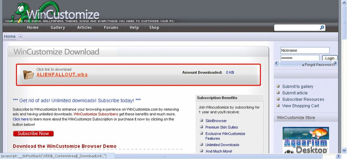Image resolution: width=347 pixels, height=159 pixels.
Task: Open the Premium Skin Suites link
Action: tap(222, 127)
